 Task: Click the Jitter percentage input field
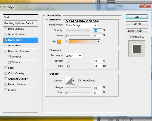(98, 93)
